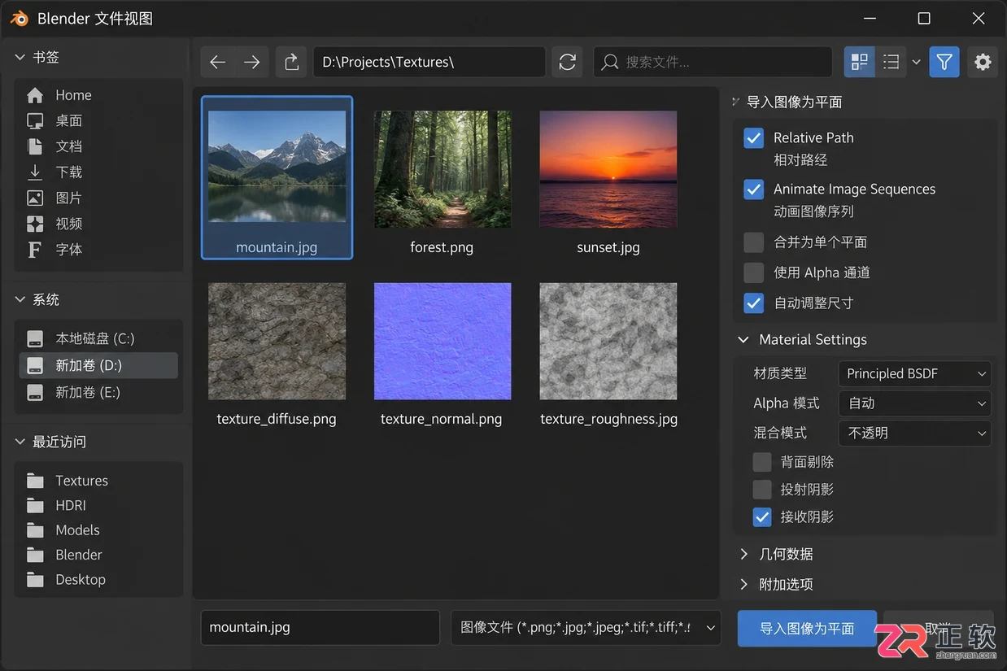Switch to thumbnail display mode
The width and height of the screenshot is (1007, 671).
click(859, 62)
